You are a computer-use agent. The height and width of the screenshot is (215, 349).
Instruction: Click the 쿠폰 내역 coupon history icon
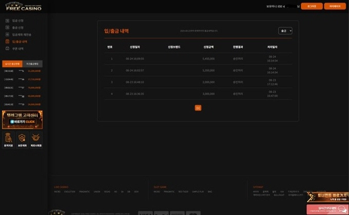(7, 49)
